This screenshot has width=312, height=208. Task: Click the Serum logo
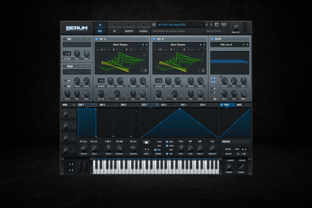(77, 28)
